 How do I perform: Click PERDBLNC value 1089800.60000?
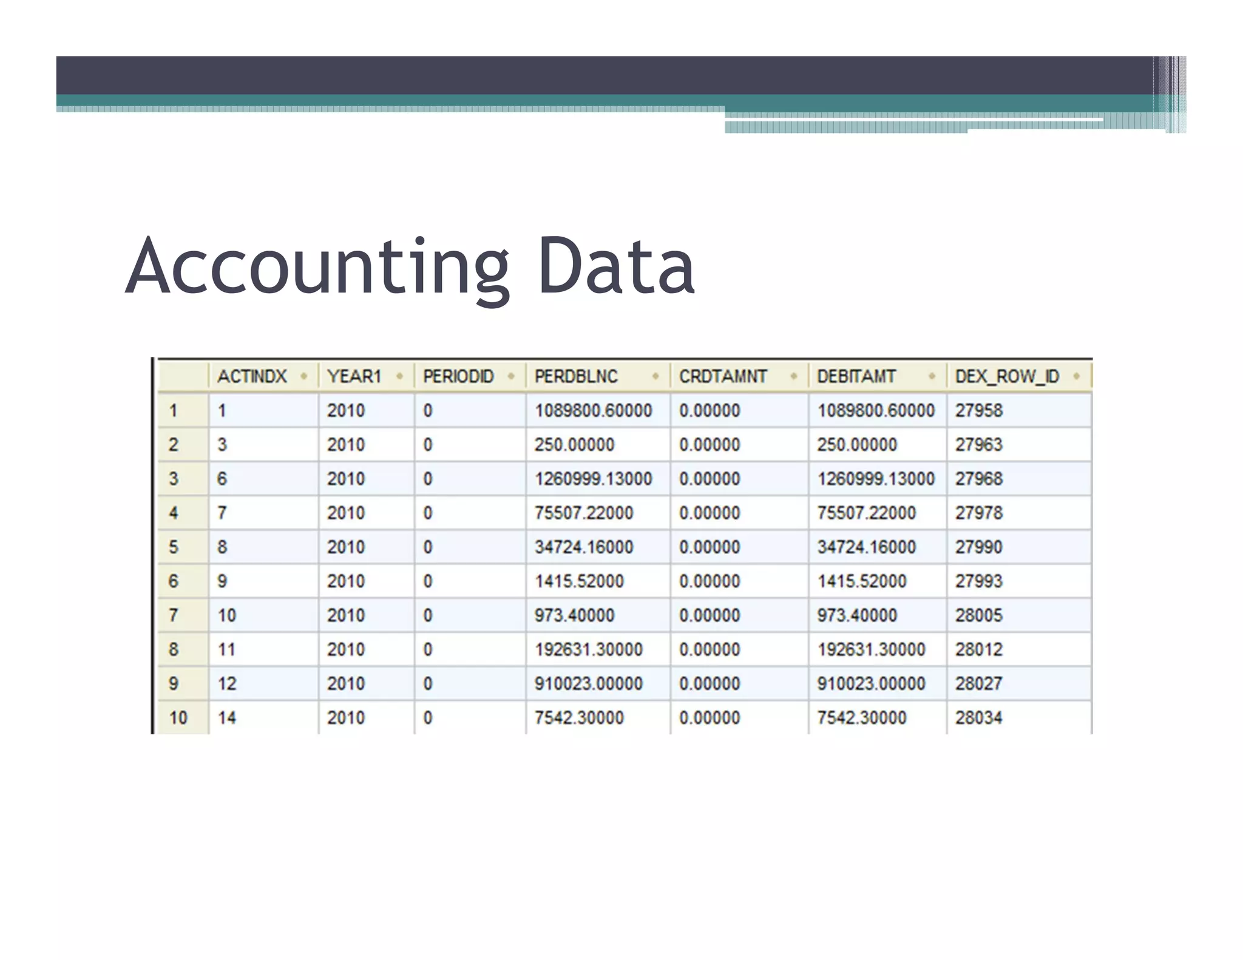tap(593, 410)
